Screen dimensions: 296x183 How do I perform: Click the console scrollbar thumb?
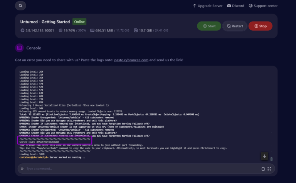coord(271,159)
